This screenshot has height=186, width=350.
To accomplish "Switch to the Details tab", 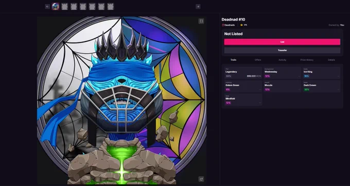I will pos(331,60).
